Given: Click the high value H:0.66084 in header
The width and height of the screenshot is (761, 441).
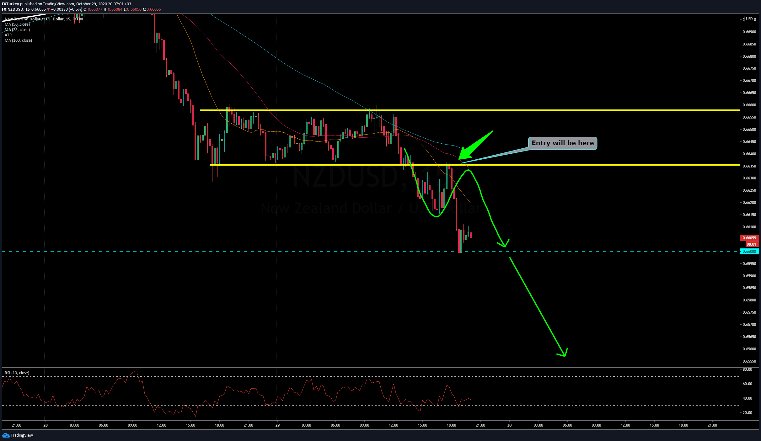Looking at the screenshot, I should pyautogui.click(x=113, y=9).
